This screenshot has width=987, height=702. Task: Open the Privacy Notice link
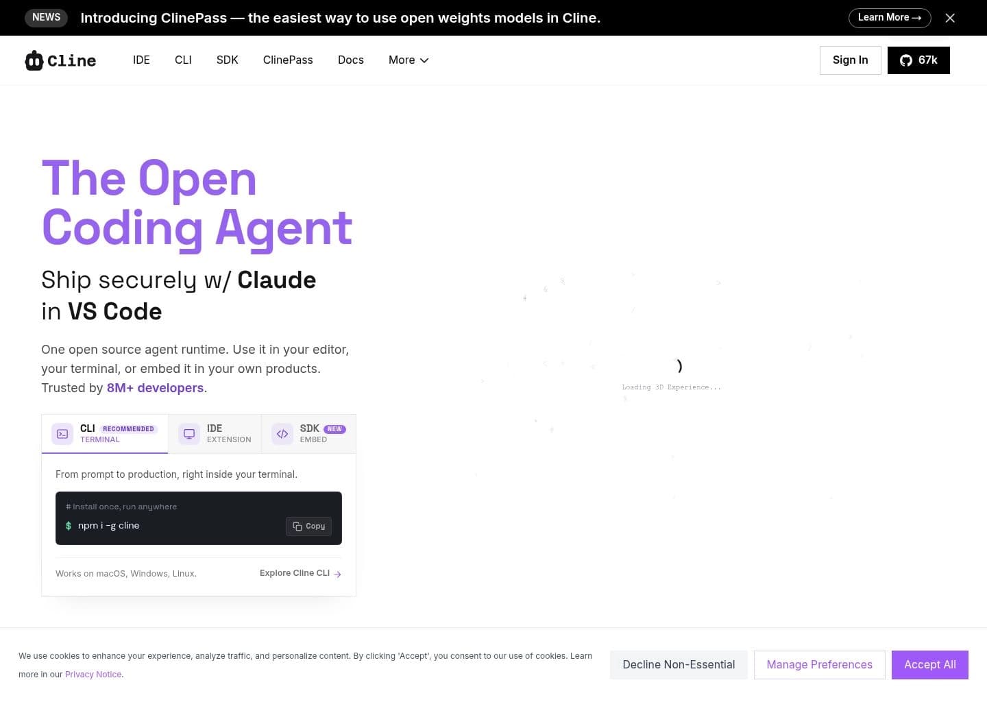coord(93,675)
